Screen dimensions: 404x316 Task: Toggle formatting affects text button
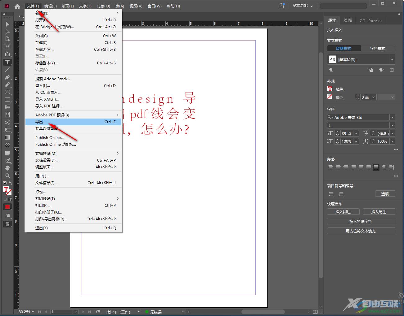tap(10, 199)
